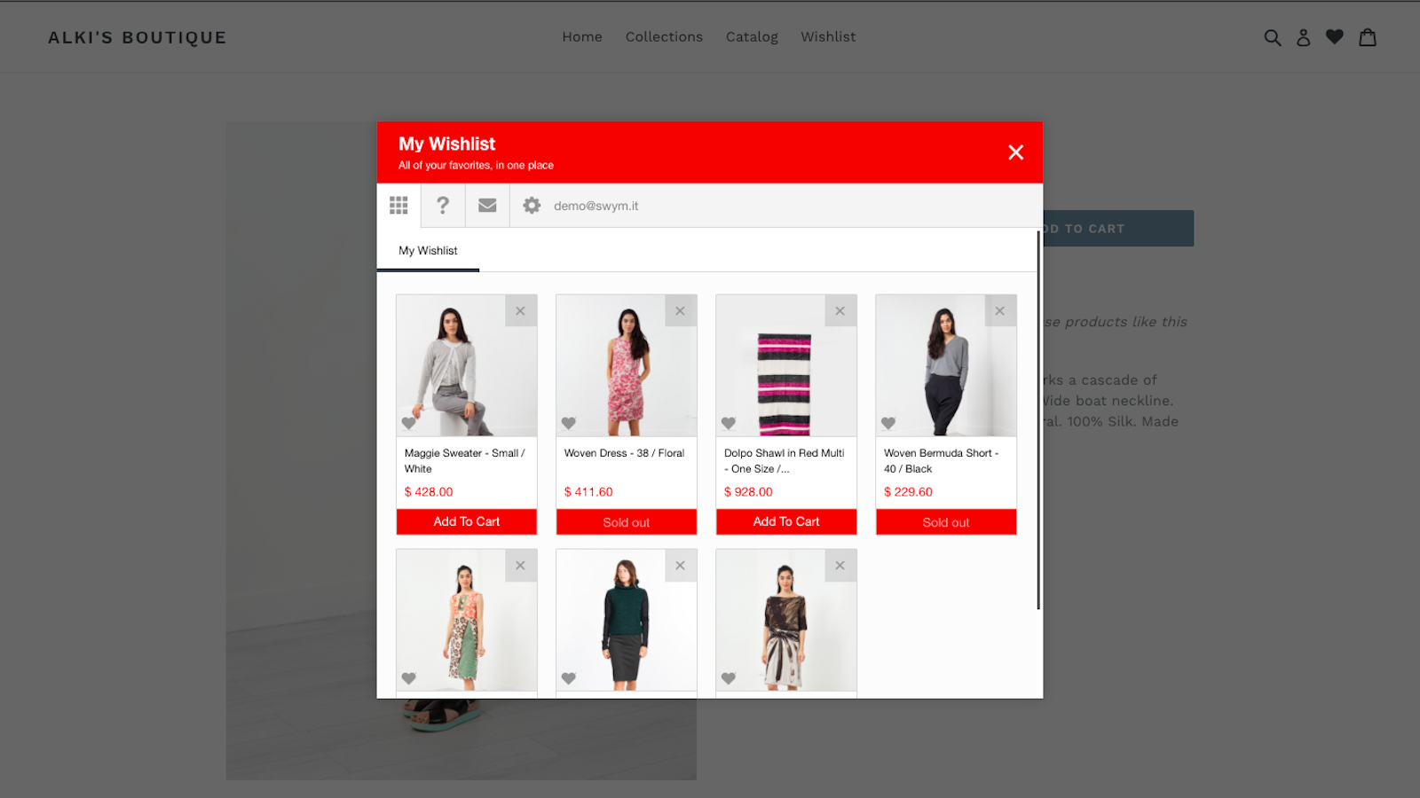Click the Maggie Sweater - Small / White title
The image size is (1420, 798).
[465, 461]
